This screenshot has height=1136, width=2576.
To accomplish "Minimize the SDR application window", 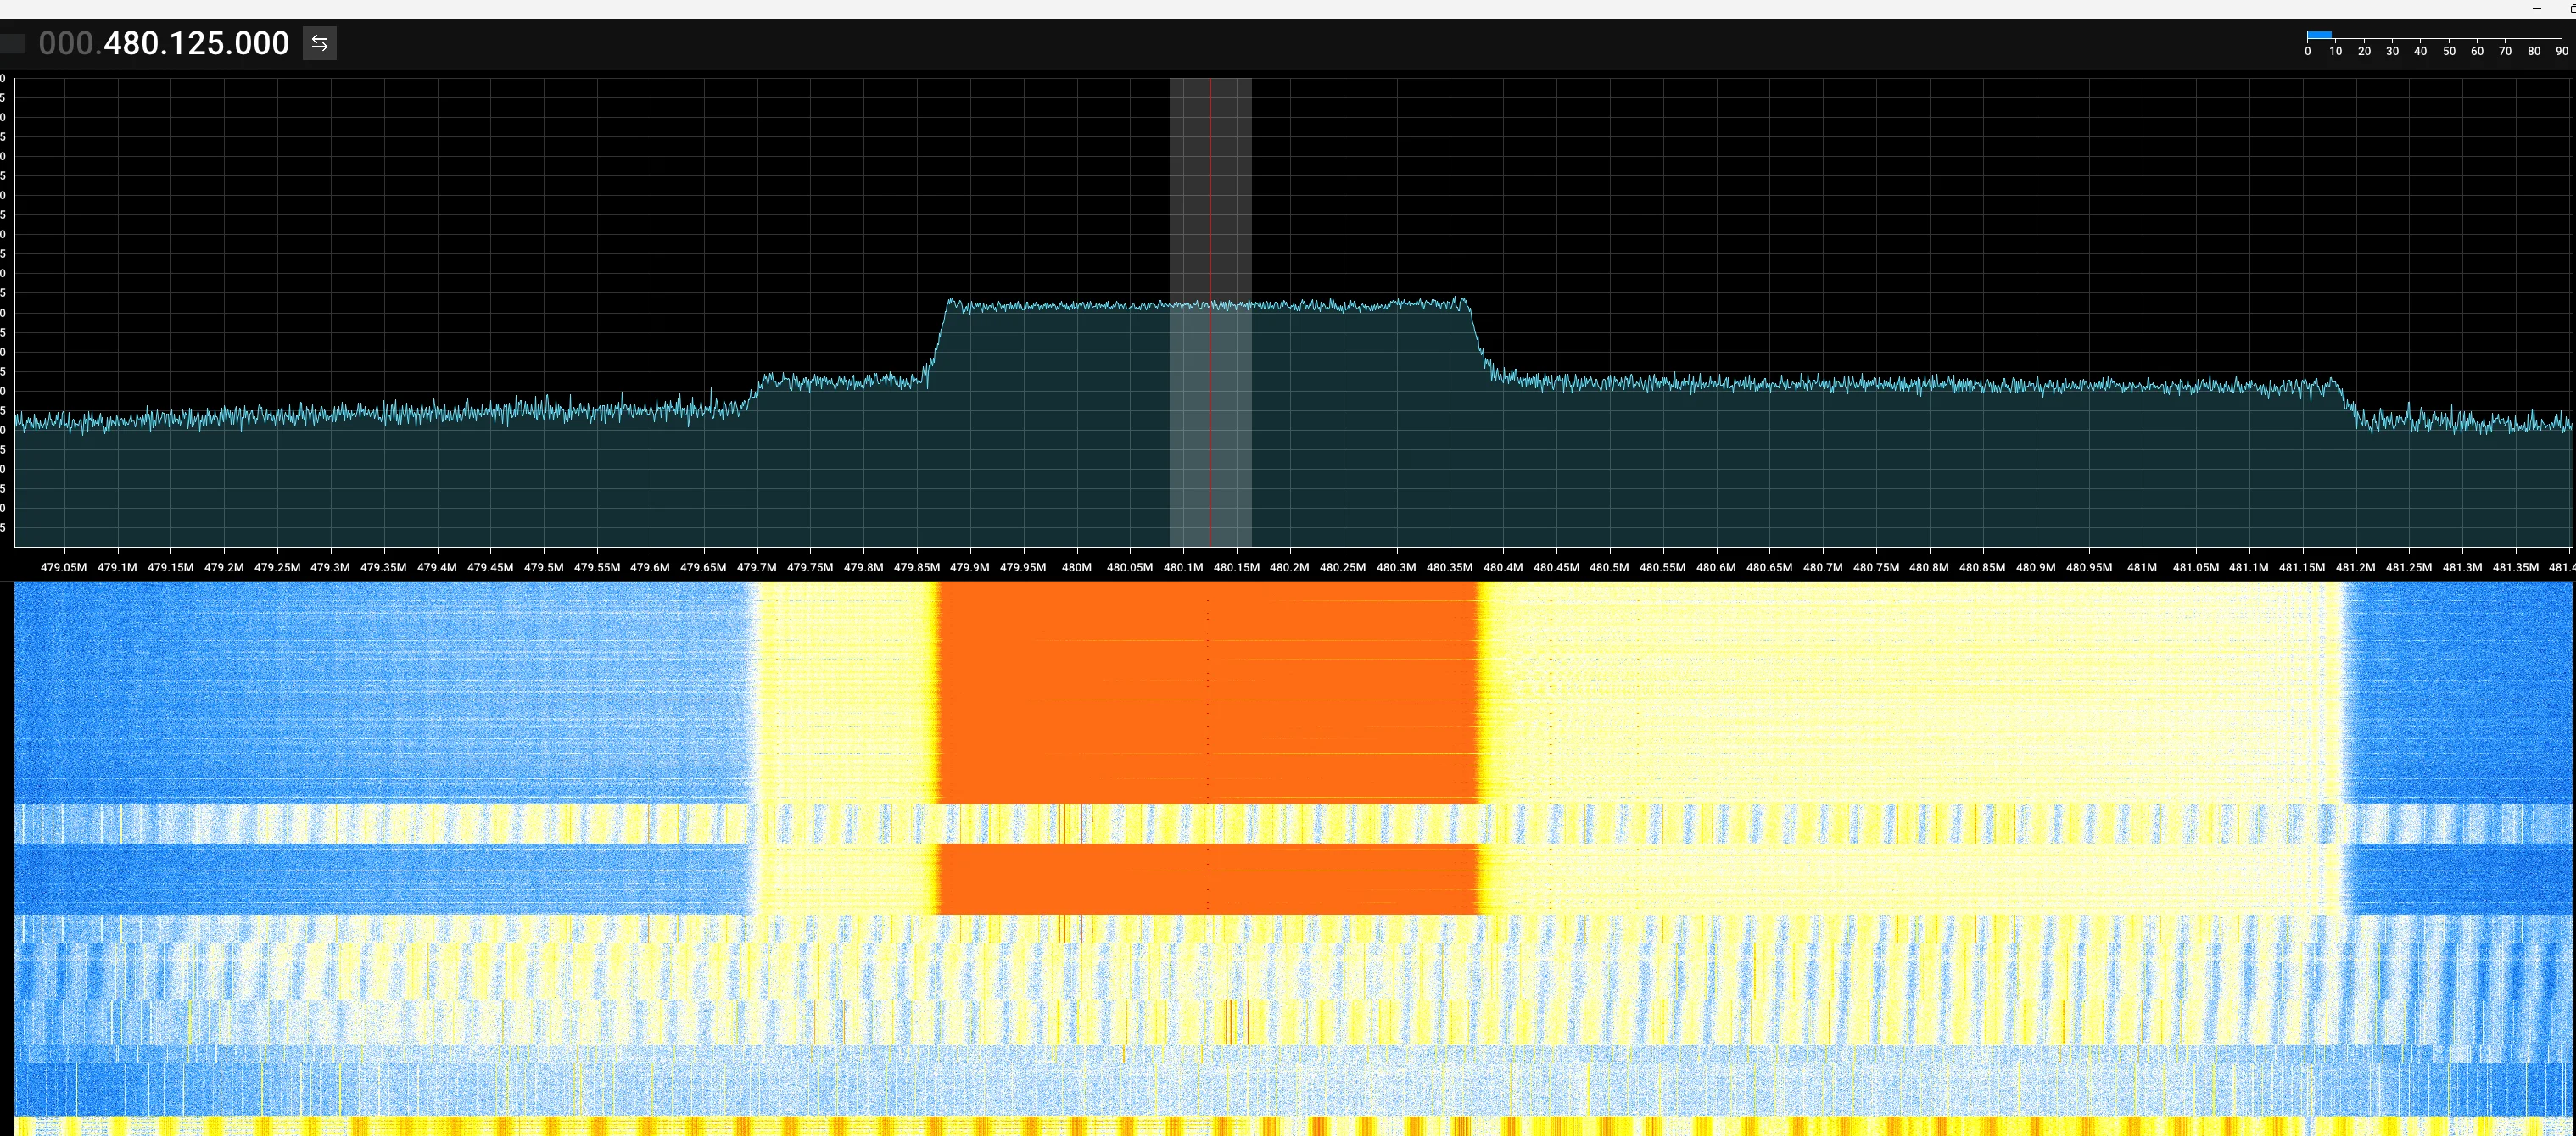I will 2536,8.
